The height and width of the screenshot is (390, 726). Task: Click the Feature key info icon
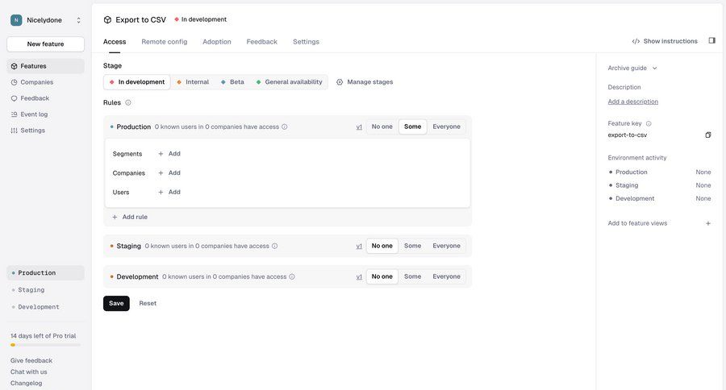(649, 123)
